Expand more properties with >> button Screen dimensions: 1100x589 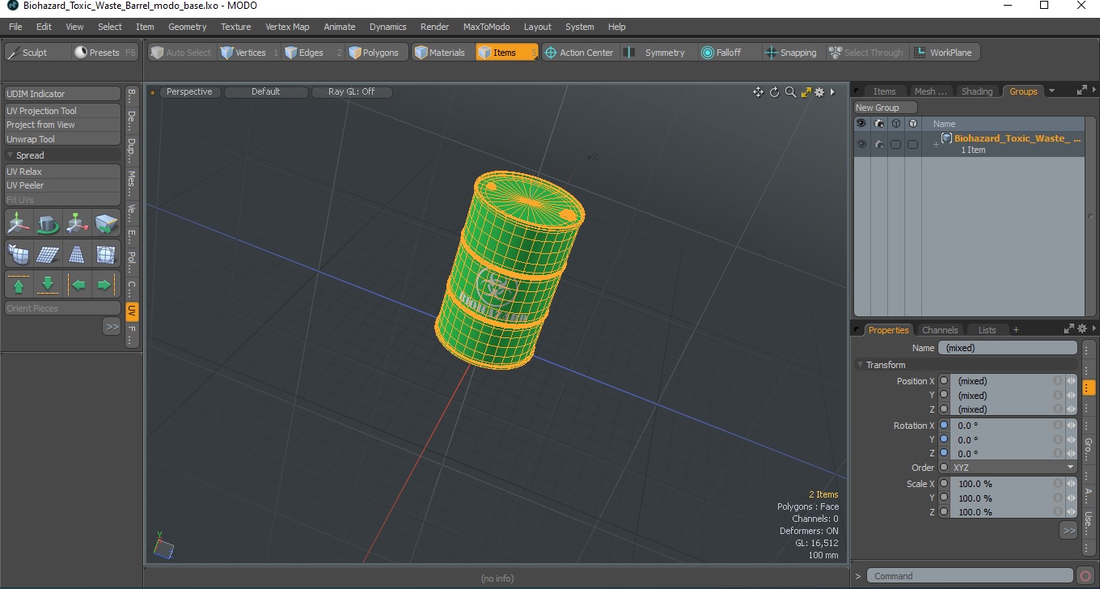pos(1068,531)
